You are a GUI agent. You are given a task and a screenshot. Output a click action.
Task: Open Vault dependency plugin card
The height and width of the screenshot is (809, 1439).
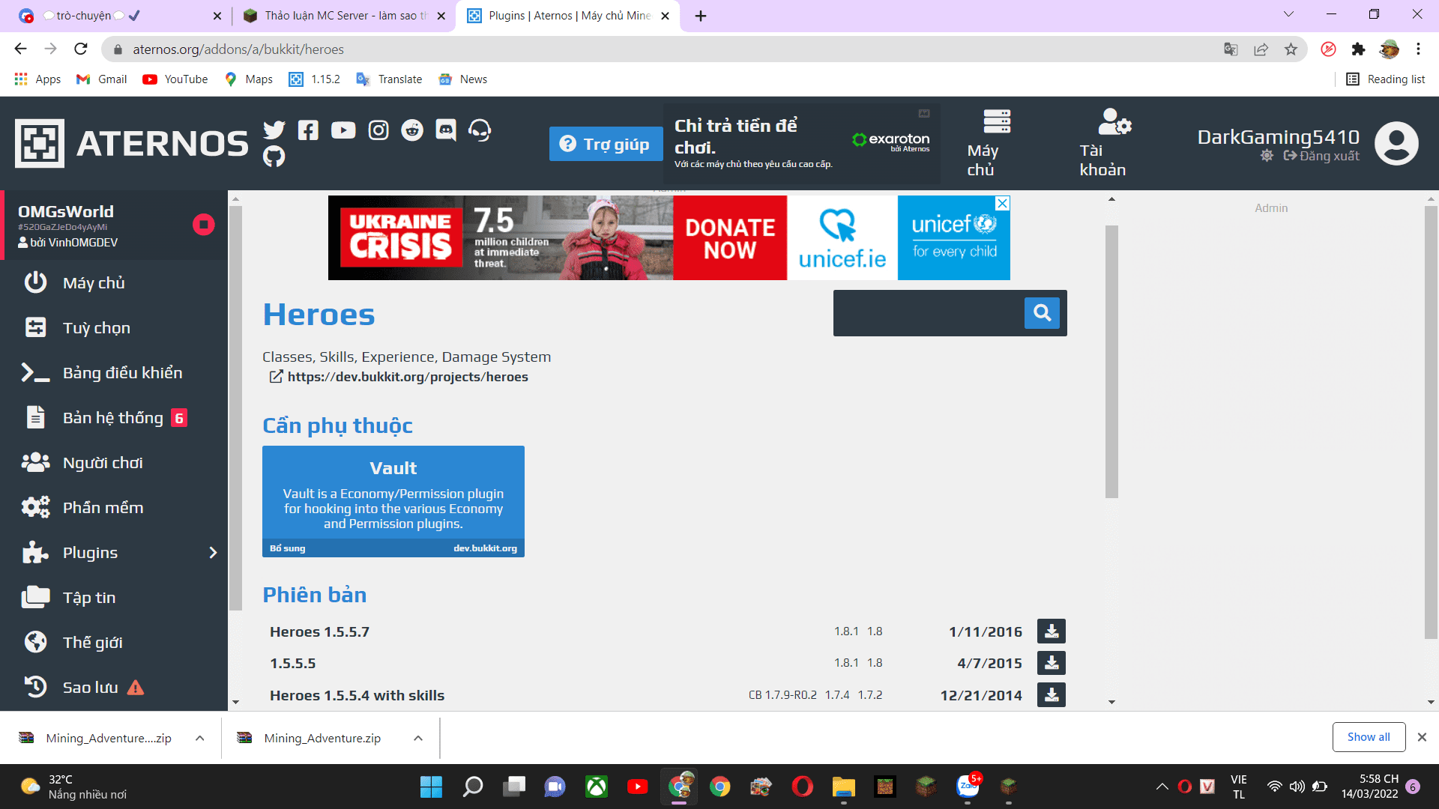point(393,500)
